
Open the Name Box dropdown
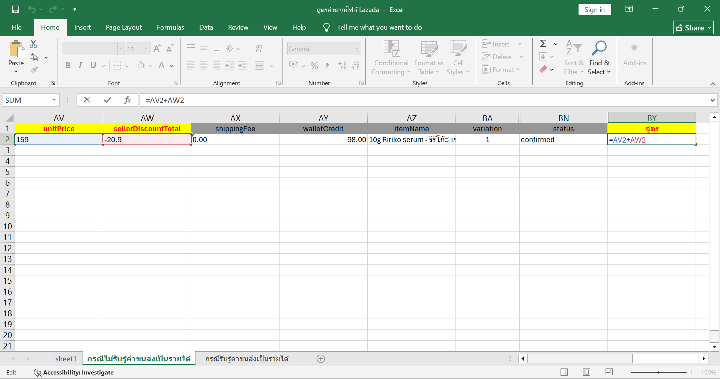pyautogui.click(x=54, y=100)
